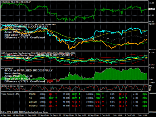Click the RSI 1 HR green up arrow
156x117 pixels.
pos(126,98)
